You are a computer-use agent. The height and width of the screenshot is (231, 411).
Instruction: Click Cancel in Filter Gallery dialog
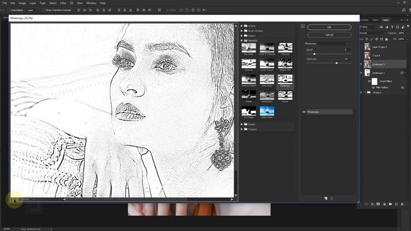click(x=329, y=35)
